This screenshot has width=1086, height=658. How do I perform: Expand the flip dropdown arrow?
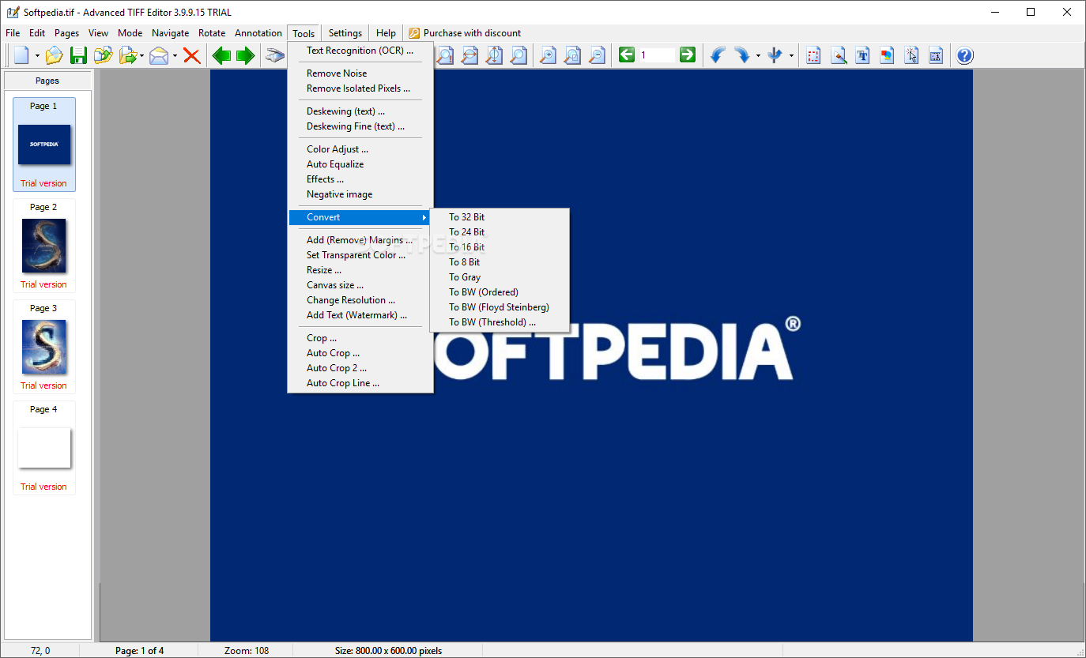pyautogui.click(x=791, y=56)
